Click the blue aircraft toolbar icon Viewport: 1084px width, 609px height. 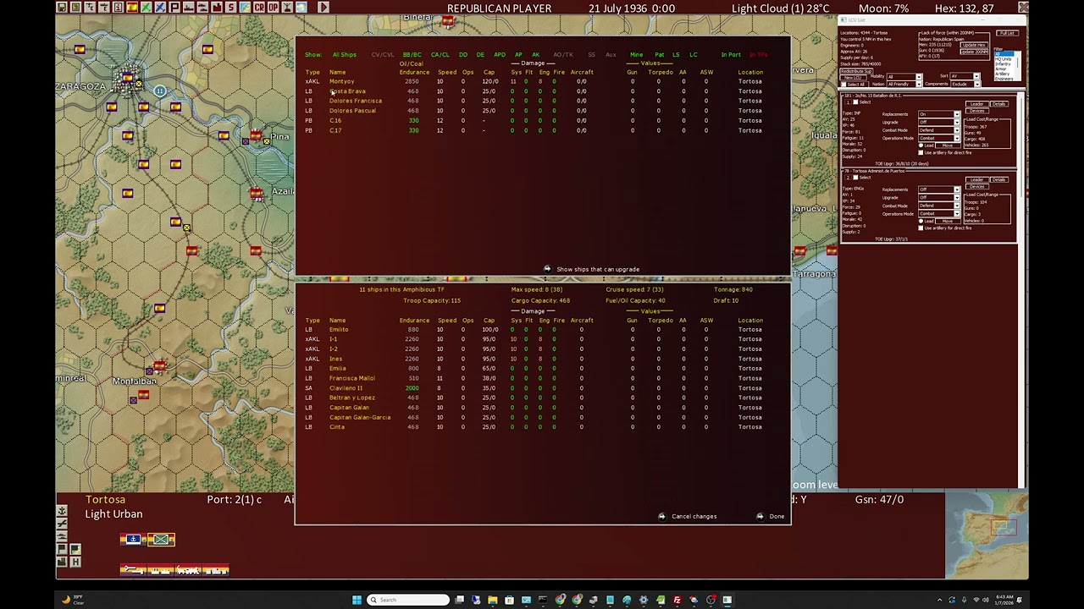click(160, 7)
